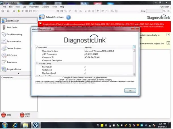Open the Parameters menu
This screenshot has width=173, height=129.
click(x=34, y=7)
